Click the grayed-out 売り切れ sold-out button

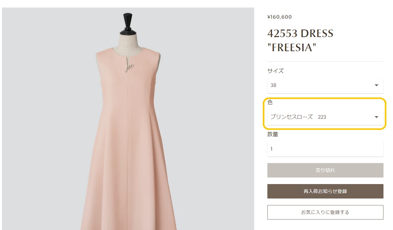coord(325,170)
